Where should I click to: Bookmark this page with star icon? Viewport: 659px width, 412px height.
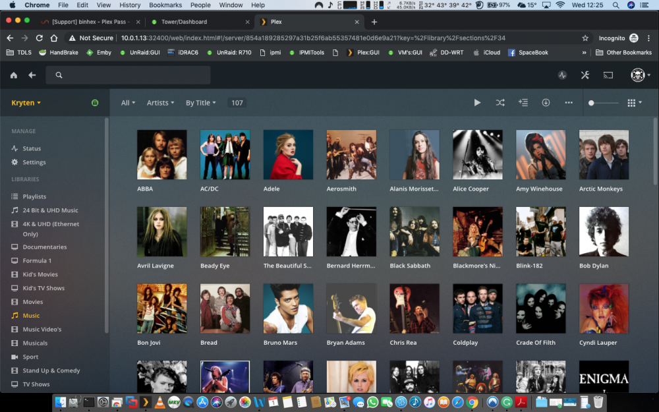pos(585,38)
